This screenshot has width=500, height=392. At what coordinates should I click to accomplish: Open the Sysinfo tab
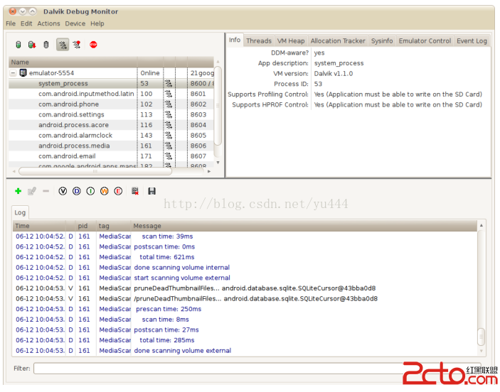coord(382,40)
